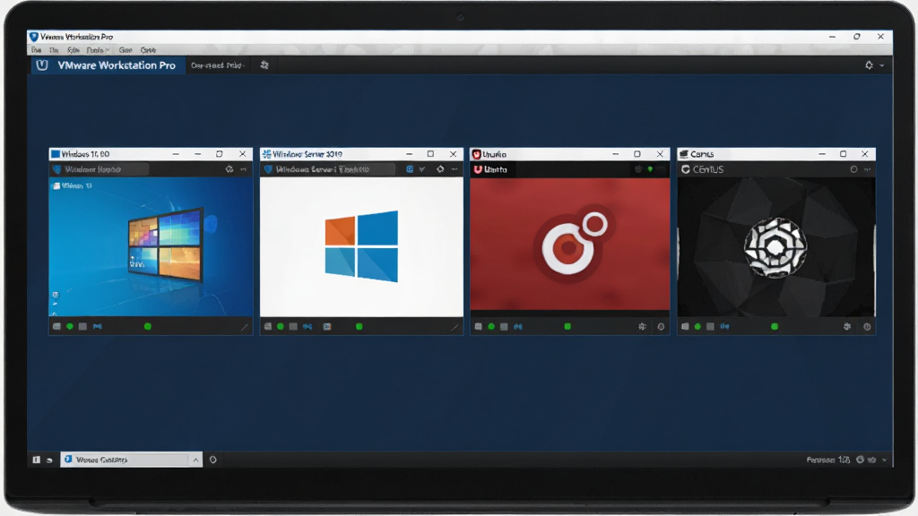Click the red Ubuntu logo in the Ubuntu VM toolbar
918x516 pixels.
coord(478,169)
